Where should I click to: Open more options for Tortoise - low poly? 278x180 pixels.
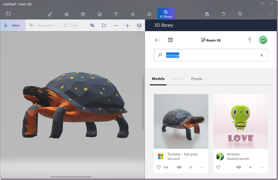tap(203, 167)
